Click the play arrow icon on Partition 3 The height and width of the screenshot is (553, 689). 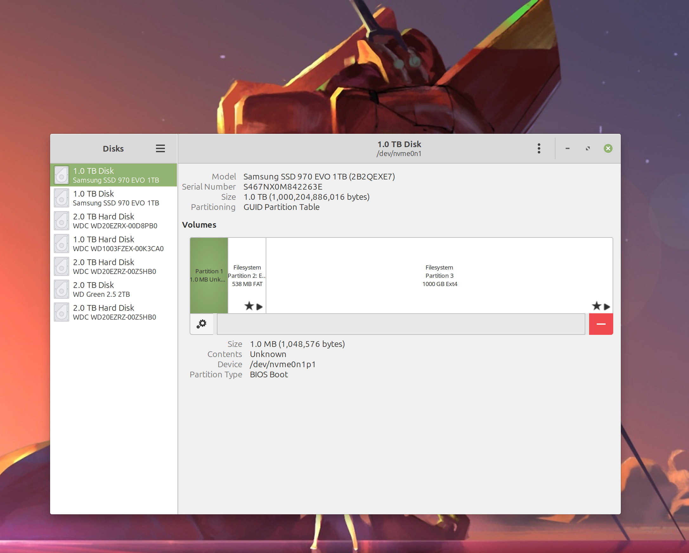tap(607, 307)
